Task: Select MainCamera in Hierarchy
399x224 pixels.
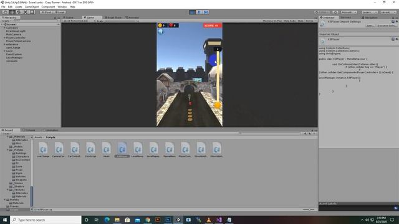Action: point(14,34)
